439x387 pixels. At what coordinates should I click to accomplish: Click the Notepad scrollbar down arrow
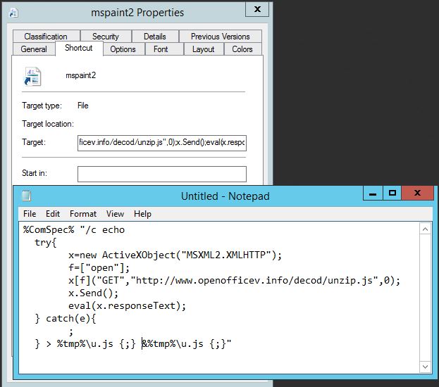426,367
